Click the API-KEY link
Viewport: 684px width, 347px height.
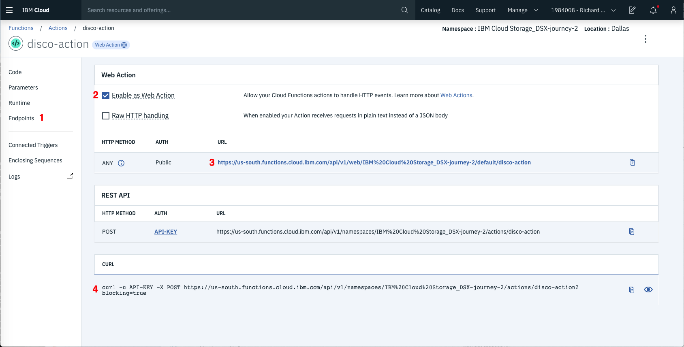point(166,232)
